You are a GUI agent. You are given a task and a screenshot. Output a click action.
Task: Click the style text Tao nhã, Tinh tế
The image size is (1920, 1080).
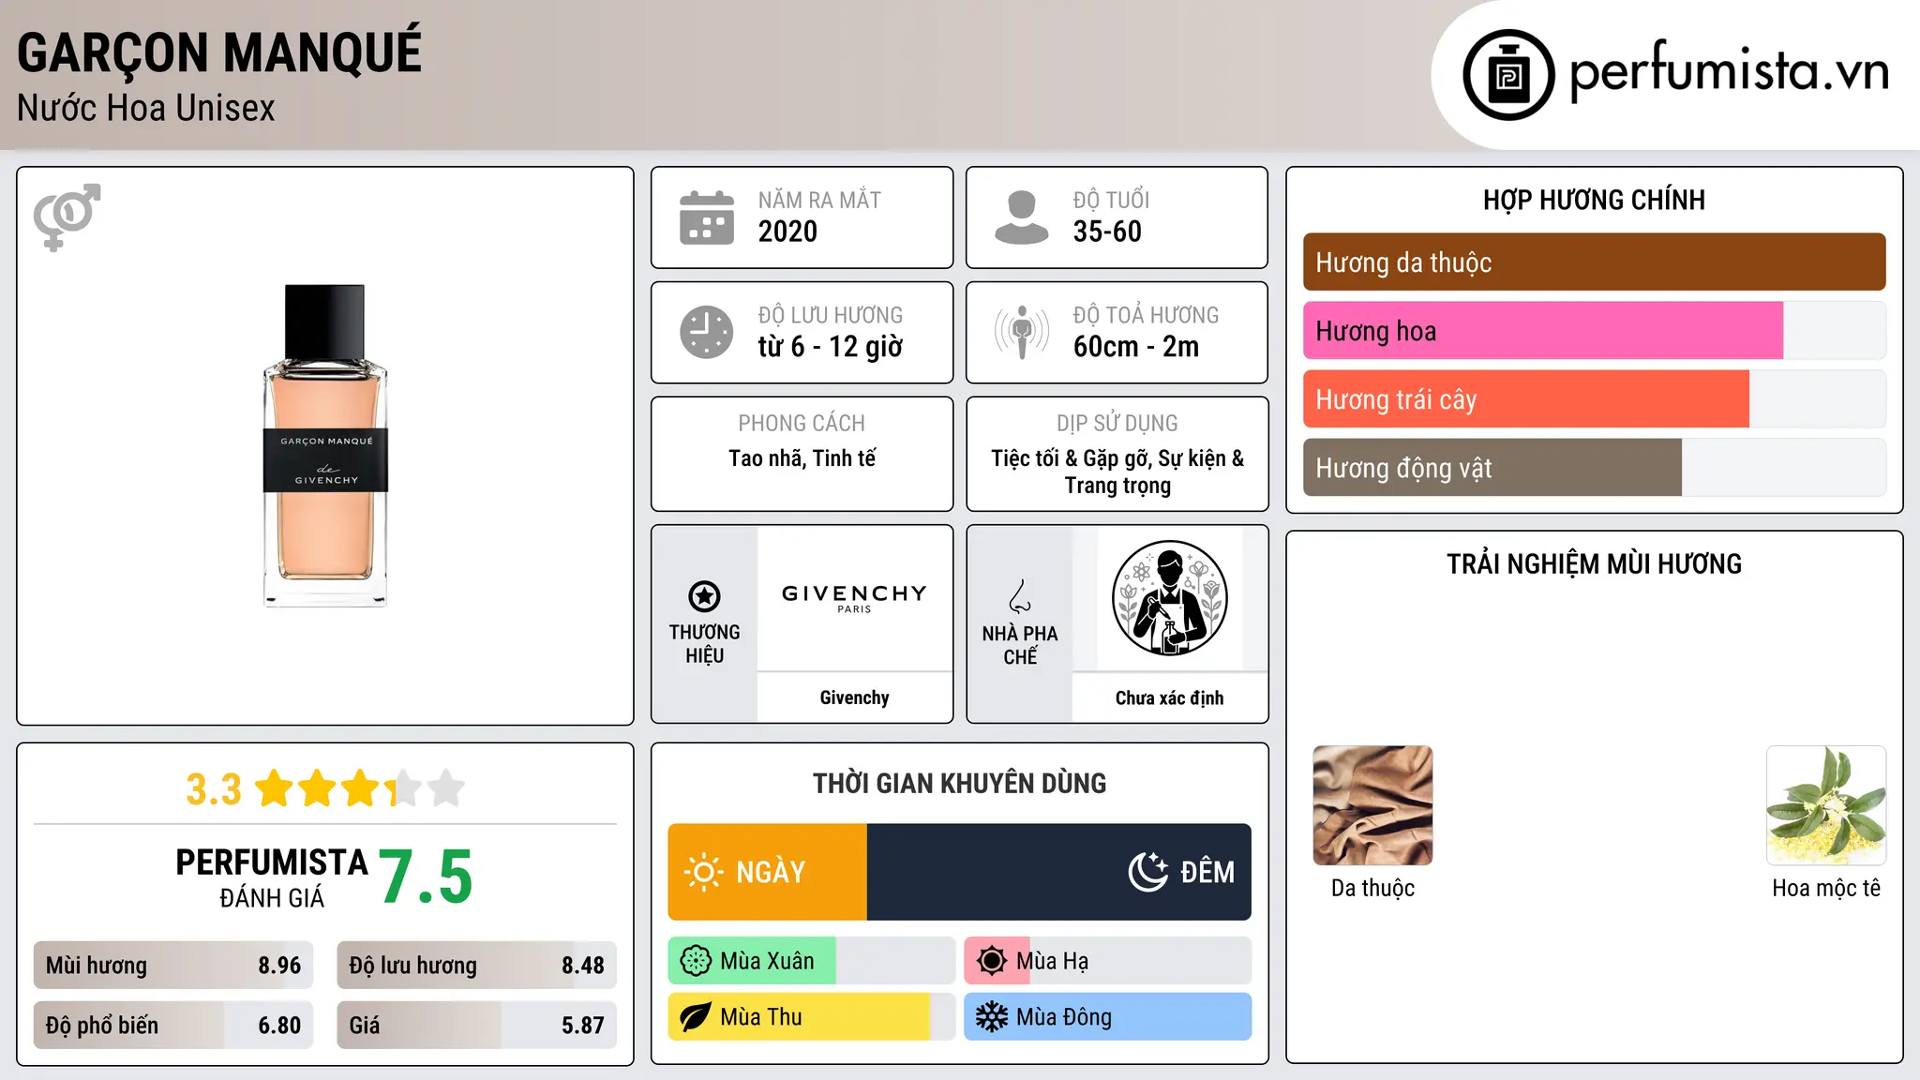pos(802,458)
